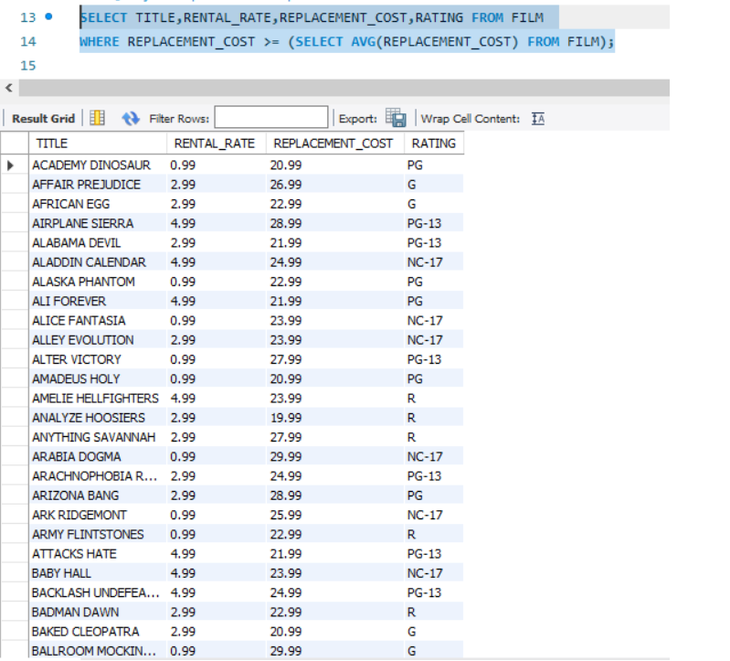The width and height of the screenshot is (730, 661).
Task: Click the editor horizontal scrollbar track
Action: point(344,88)
